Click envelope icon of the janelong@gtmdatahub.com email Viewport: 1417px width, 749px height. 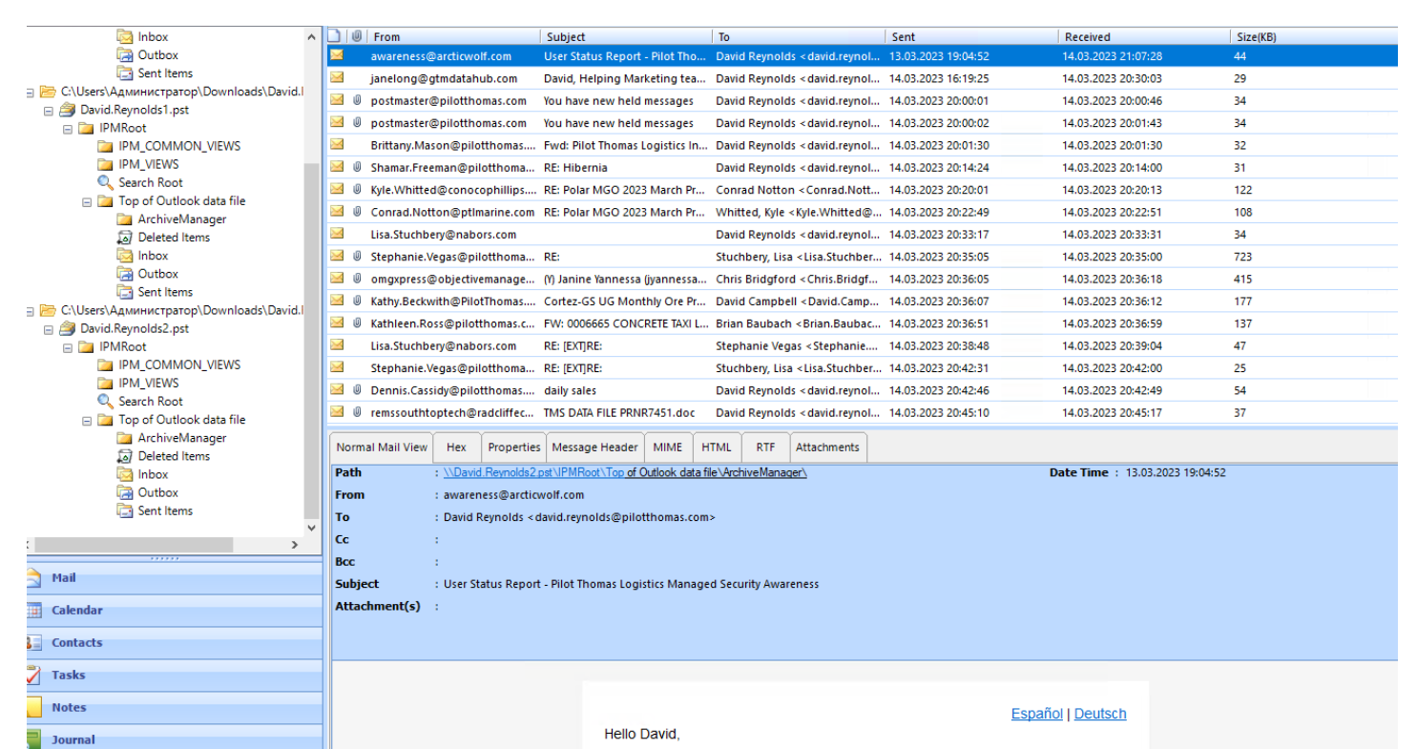[336, 78]
